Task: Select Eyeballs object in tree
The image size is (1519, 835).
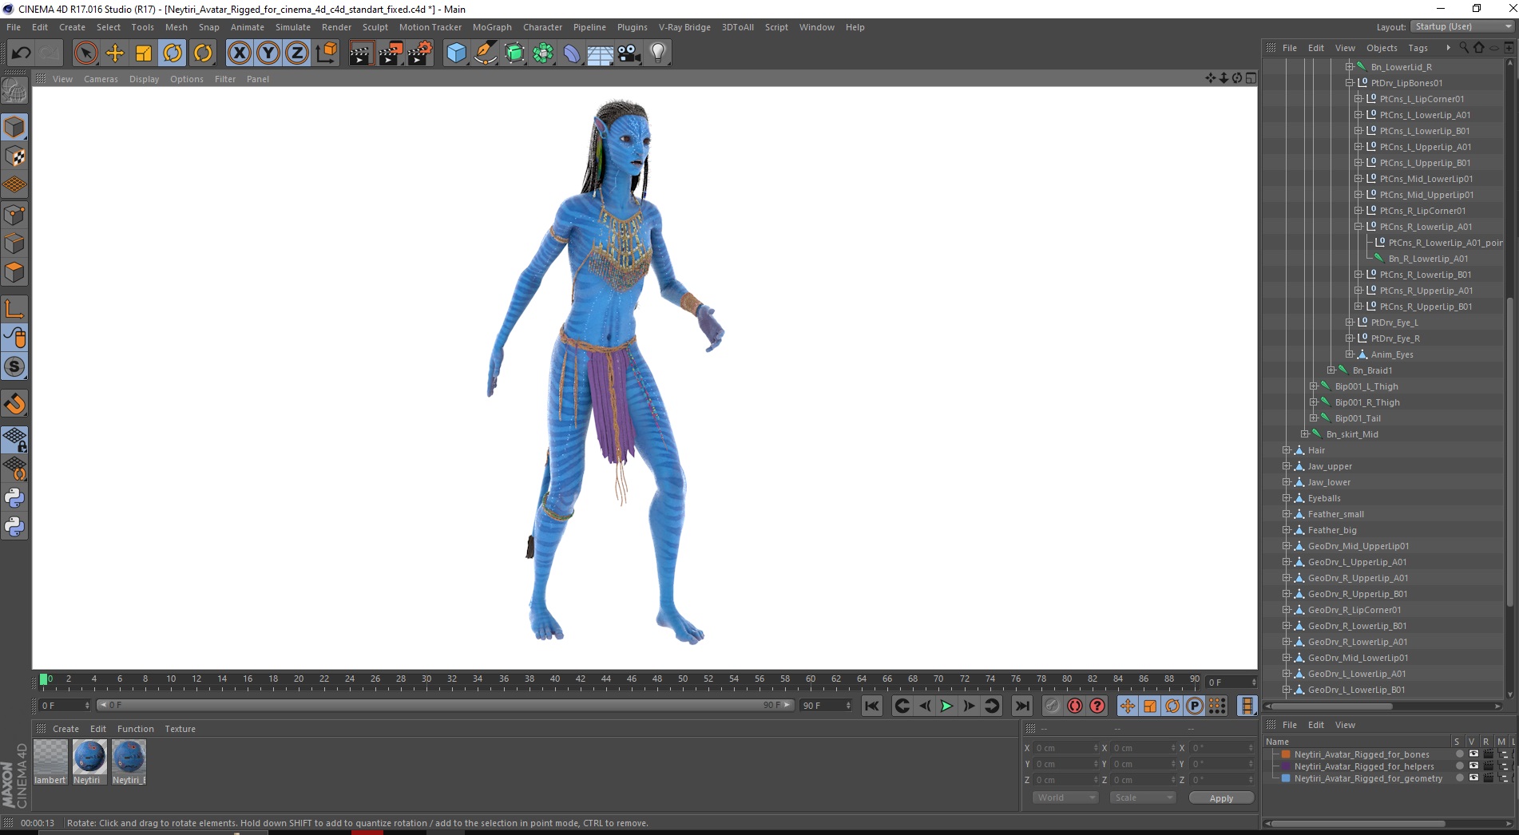Action: (1324, 498)
